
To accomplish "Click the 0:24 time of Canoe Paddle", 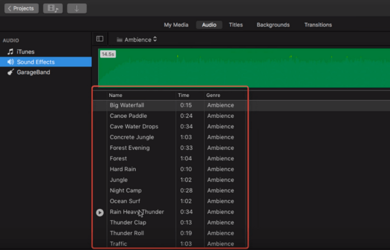I will (x=186, y=116).
